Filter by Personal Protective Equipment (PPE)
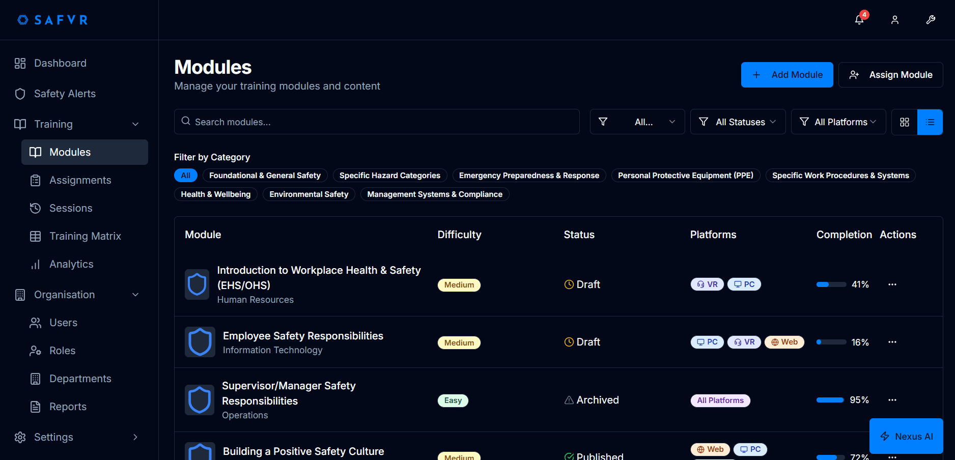 click(686, 176)
